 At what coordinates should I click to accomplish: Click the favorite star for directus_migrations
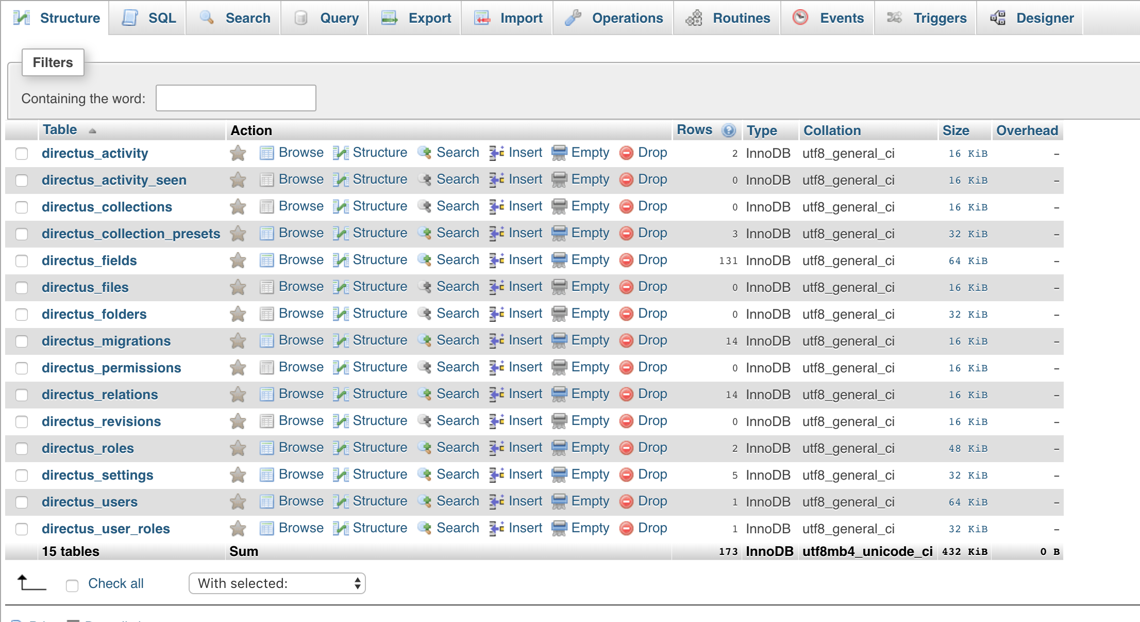click(238, 340)
